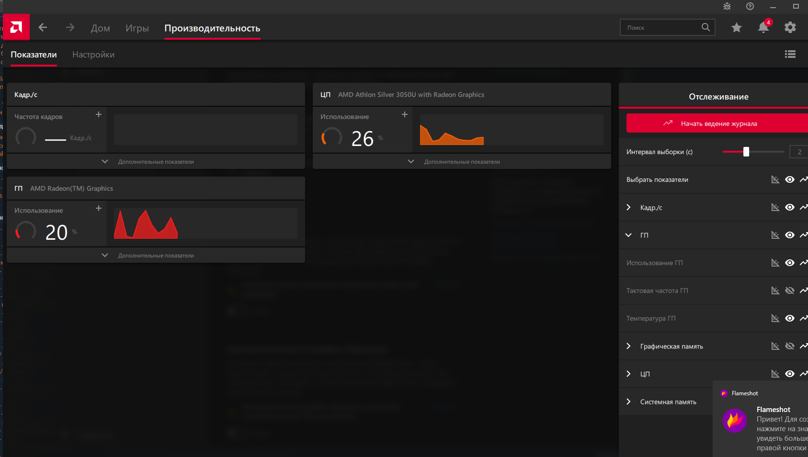Open the bug report icon

point(727,6)
